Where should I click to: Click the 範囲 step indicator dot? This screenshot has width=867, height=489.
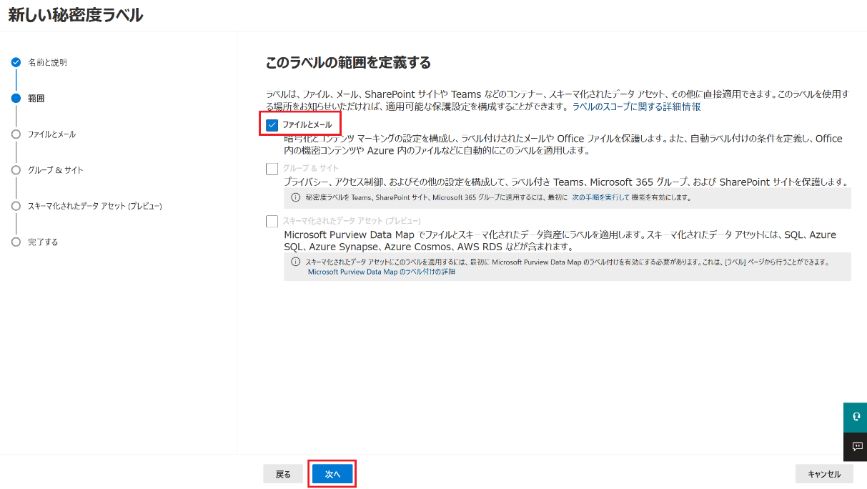(16, 99)
